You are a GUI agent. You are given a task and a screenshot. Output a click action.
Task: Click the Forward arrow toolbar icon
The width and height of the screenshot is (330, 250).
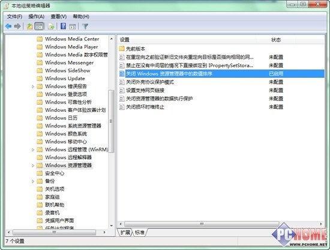coord(17,26)
